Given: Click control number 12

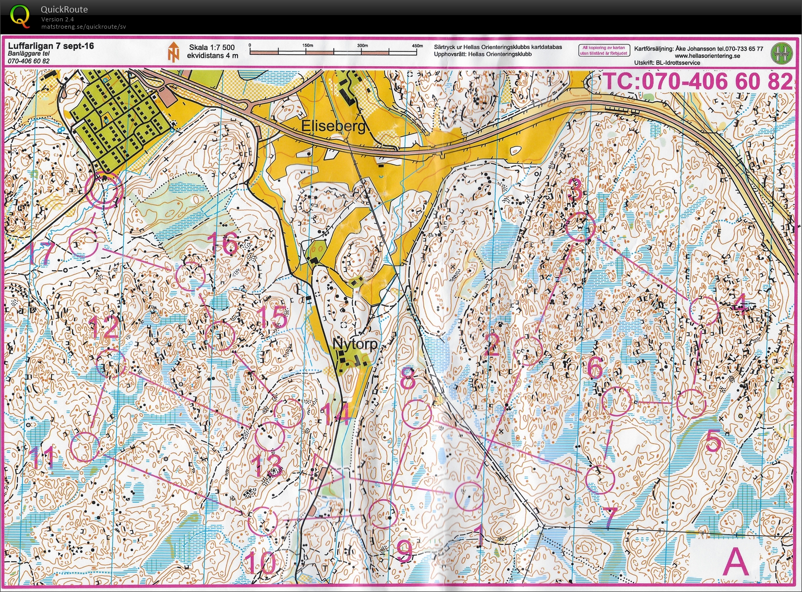Looking at the screenshot, I should [x=105, y=328].
